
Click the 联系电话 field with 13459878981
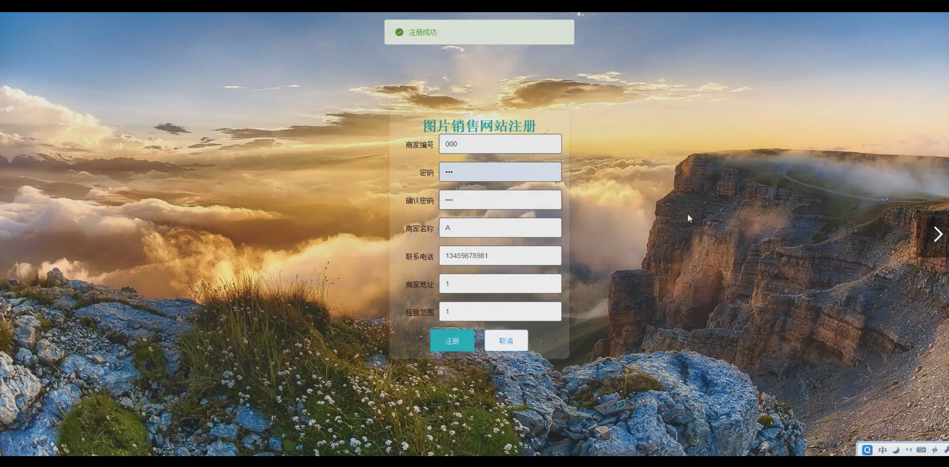pos(500,256)
